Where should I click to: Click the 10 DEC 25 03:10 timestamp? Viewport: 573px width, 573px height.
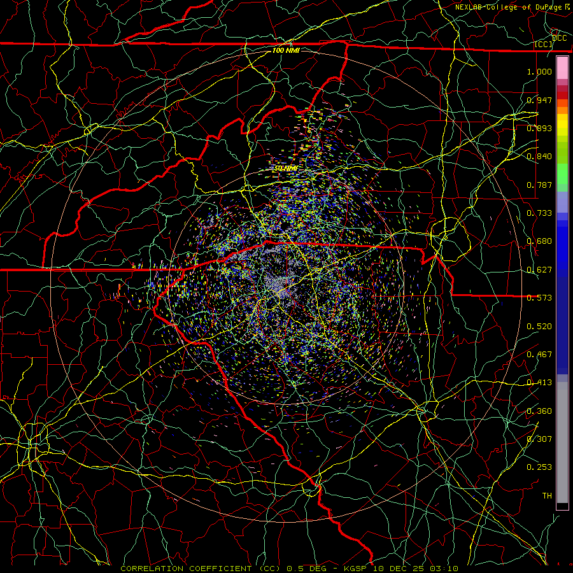416,569
